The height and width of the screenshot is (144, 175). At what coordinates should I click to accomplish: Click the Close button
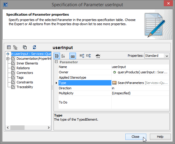pos(136,137)
